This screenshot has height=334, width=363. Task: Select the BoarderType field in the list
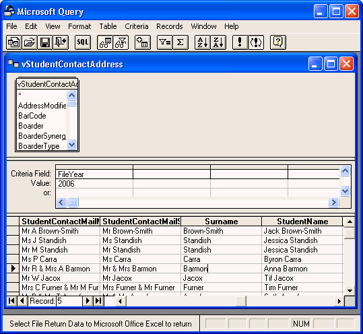pyautogui.click(x=42, y=146)
